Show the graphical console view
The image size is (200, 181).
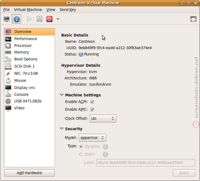tap(7, 19)
